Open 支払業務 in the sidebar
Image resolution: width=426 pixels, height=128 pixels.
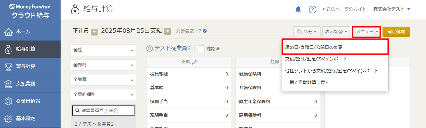(30, 84)
